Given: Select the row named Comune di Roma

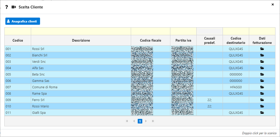Looking at the screenshot, I should click(140, 87).
